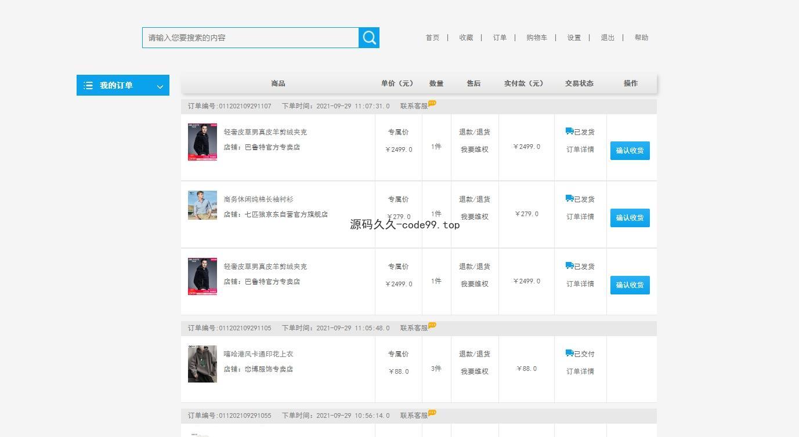Expand the 我的订单 chevron arrow
Viewport: 799px width, 437px height.
pos(160,87)
